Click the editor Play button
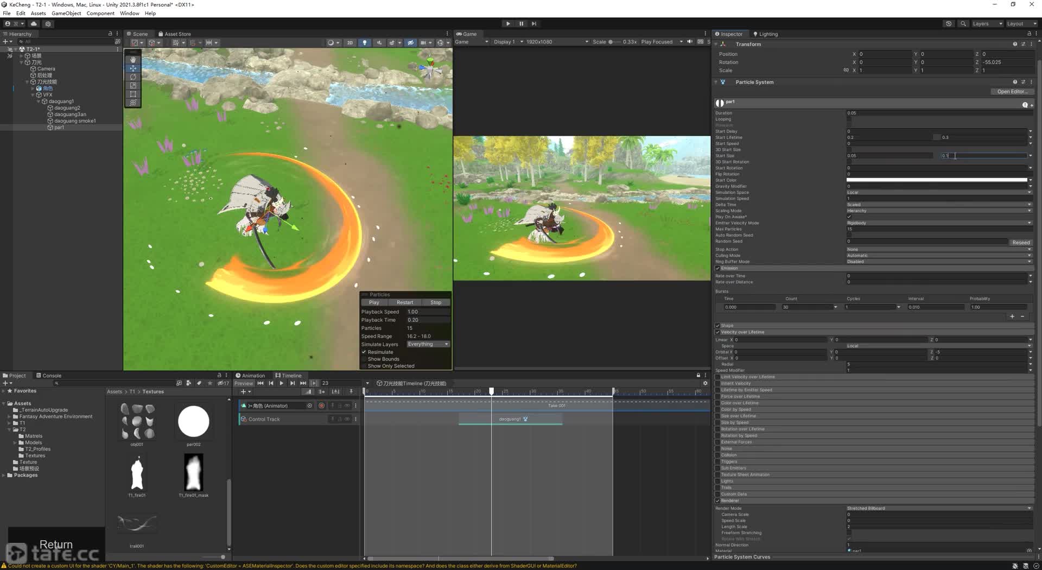 [508, 24]
